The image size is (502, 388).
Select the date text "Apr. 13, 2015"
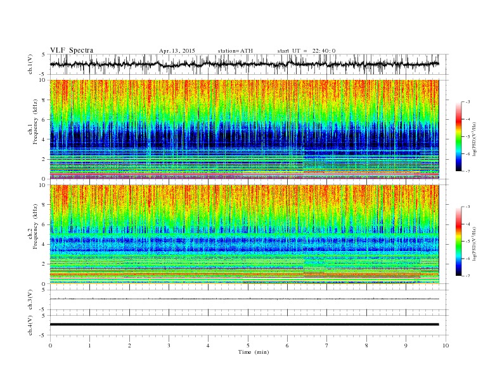tap(177, 51)
